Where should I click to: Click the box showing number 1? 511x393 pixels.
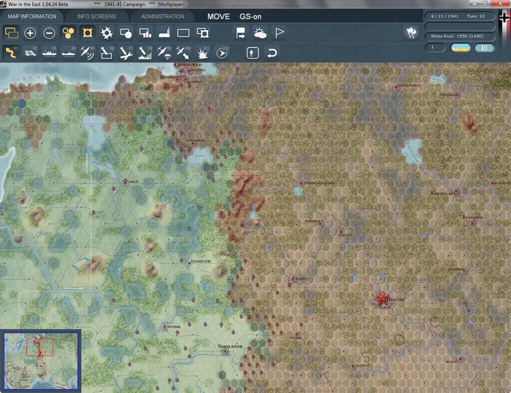pyautogui.click(x=435, y=47)
